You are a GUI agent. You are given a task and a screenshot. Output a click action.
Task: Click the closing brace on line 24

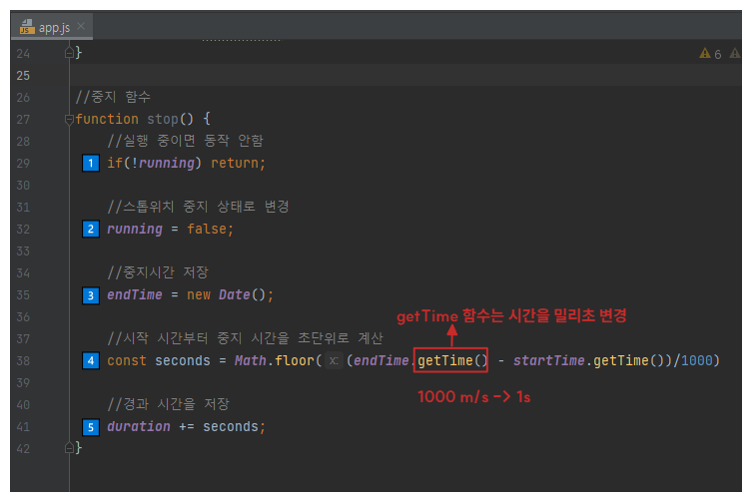pos(79,53)
